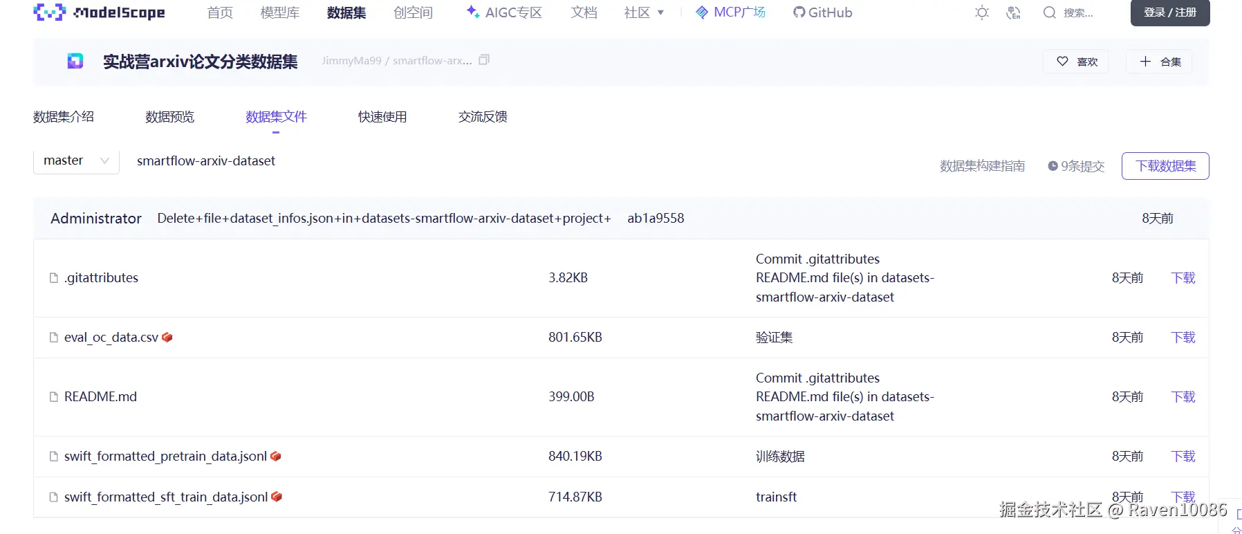Download the README.md file
The height and width of the screenshot is (534, 1242).
(1183, 397)
